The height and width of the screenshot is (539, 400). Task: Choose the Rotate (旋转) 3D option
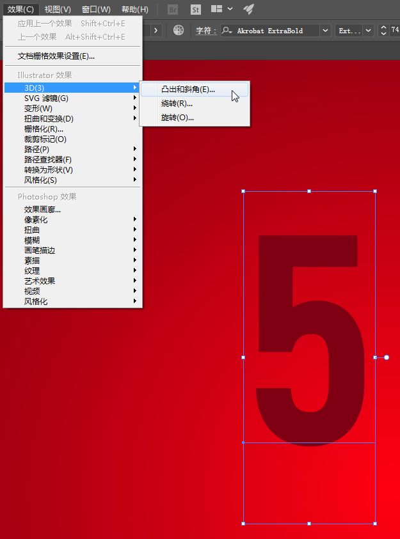pos(177,118)
